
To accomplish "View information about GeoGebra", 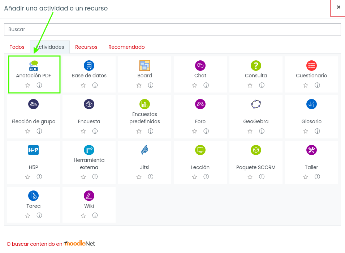I will (x=262, y=131).
